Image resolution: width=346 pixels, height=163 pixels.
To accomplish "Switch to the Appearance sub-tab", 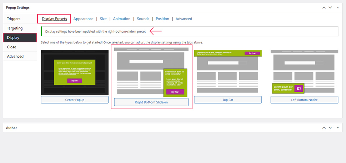I will pyautogui.click(x=83, y=19).
